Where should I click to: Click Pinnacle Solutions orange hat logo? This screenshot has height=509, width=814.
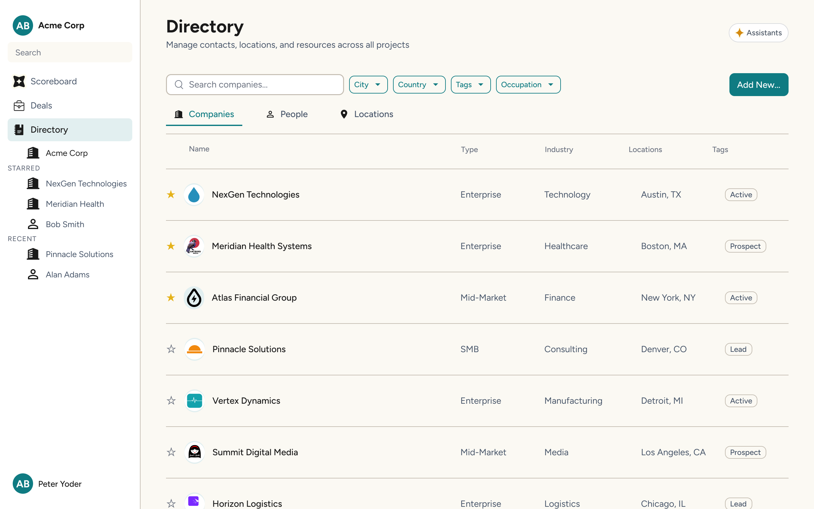click(194, 349)
